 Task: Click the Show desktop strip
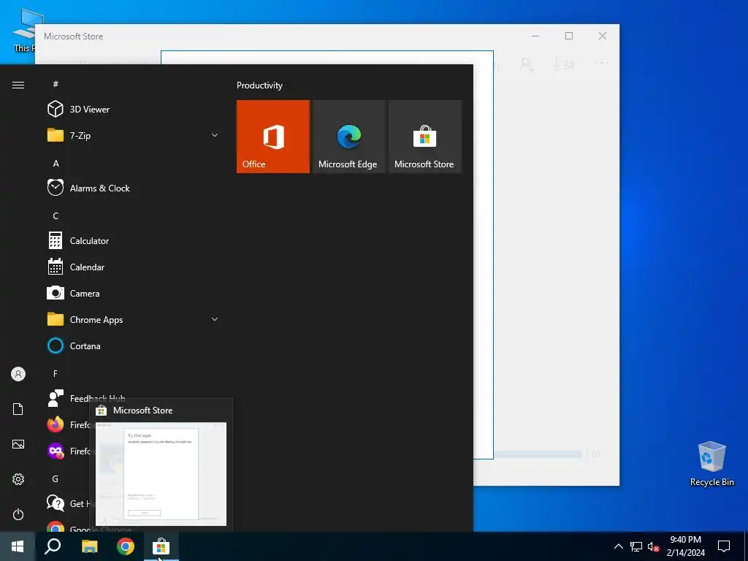pos(746,546)
